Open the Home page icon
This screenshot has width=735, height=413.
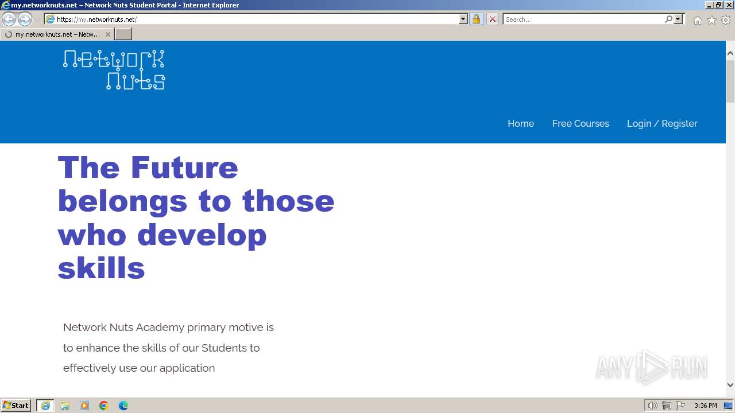[x=697, y=20]
